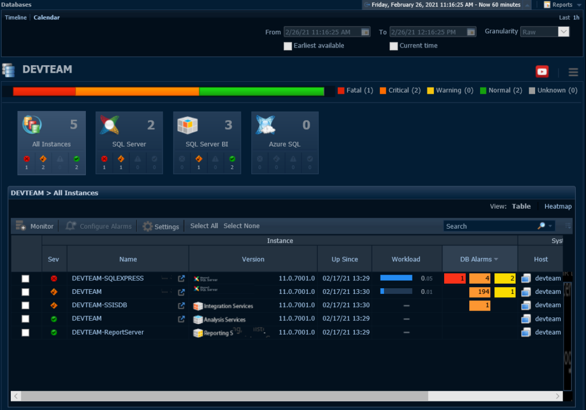Viewport: 586px width, 410px height.
Task: Click the Fatal (1) legend entry
Action: [x=355, y=90]
